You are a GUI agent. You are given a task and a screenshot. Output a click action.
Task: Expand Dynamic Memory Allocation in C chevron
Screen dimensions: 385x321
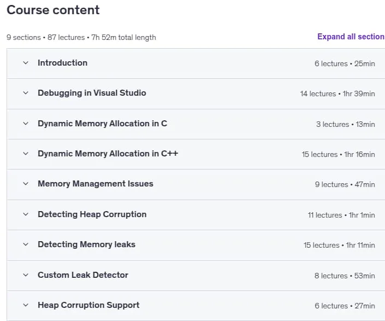click(26, 124)
